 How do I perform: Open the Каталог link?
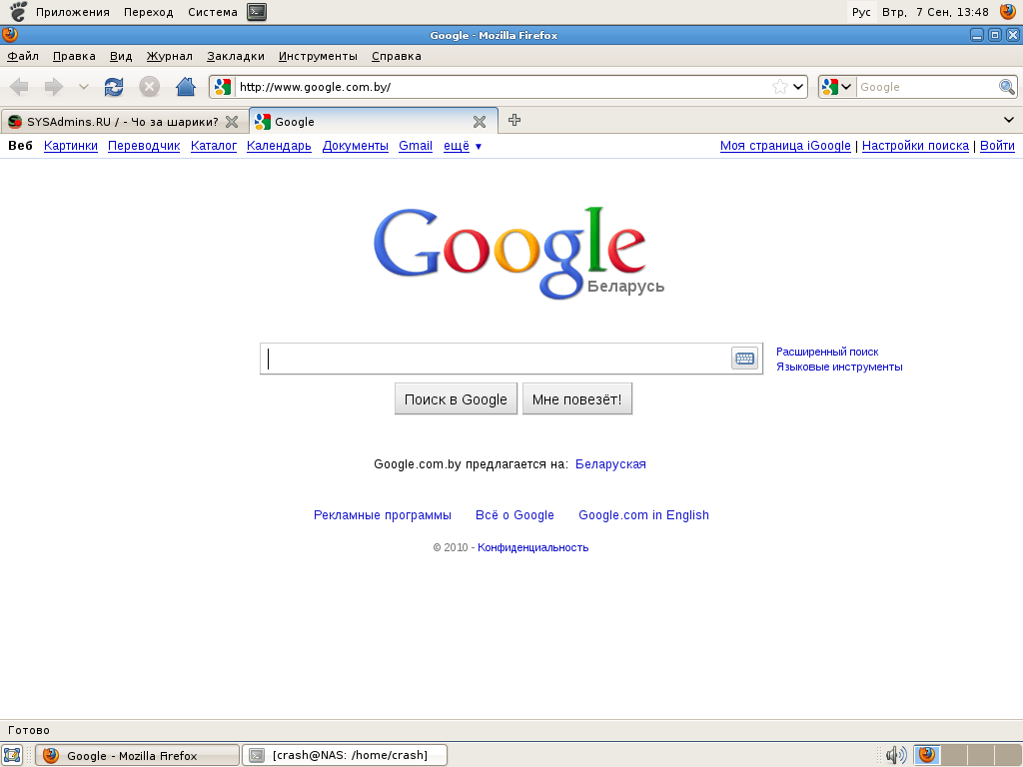(x=214, y=146)
